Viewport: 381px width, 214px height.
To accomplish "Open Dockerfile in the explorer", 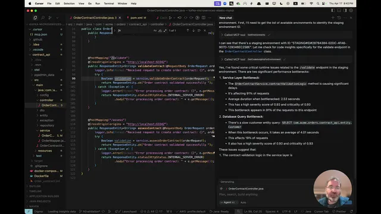I will click(41, 176).
